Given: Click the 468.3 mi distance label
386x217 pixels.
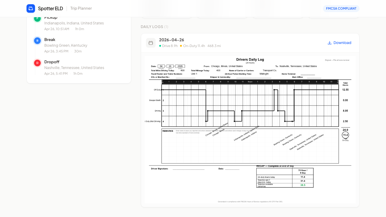Looking at the screenshot, I should coord(214,46).
